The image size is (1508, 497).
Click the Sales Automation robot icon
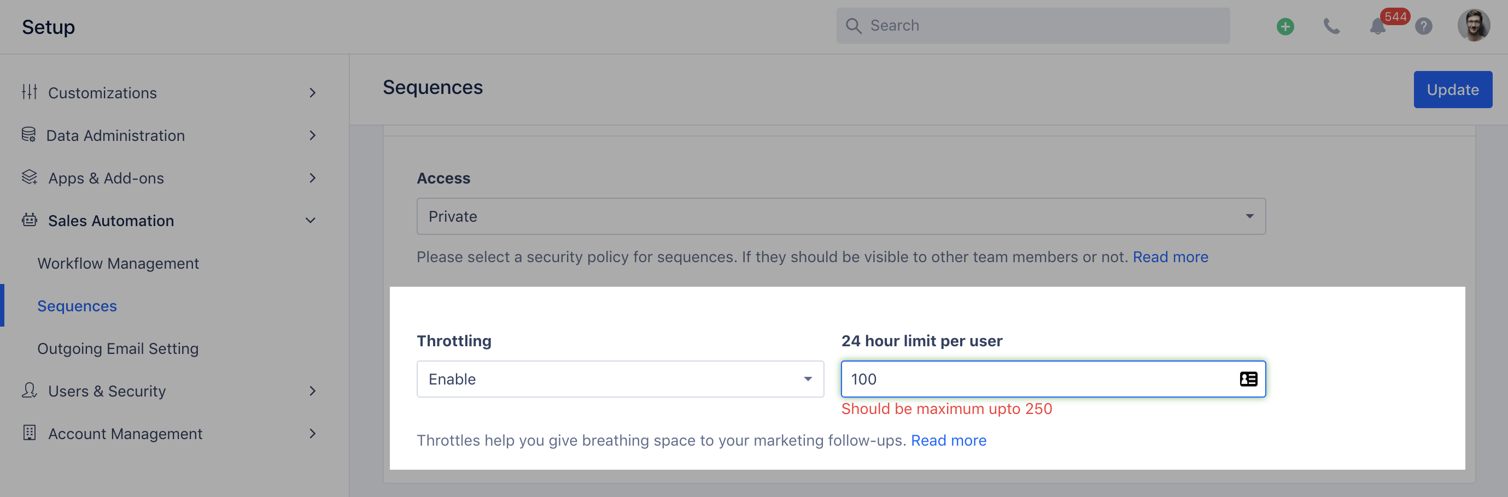(x=30, y=220)
